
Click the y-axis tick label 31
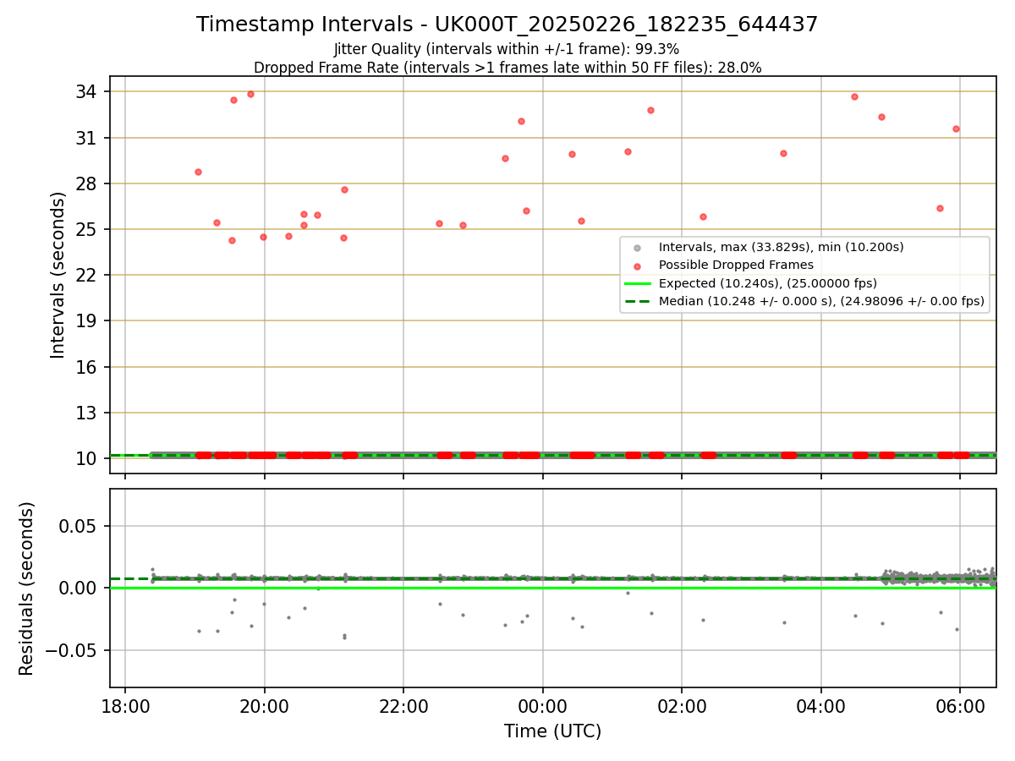coord(87,138)
